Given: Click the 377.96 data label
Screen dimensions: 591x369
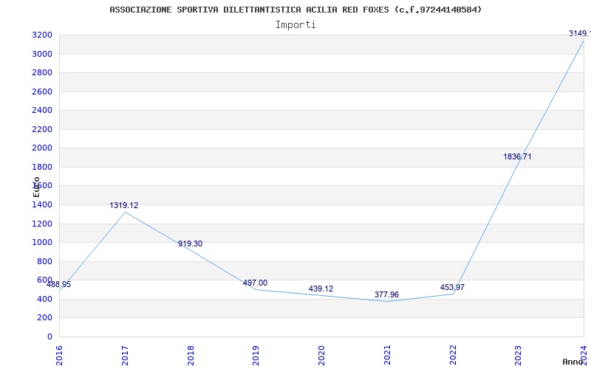Looking at the screenshot, I should 386,294.
